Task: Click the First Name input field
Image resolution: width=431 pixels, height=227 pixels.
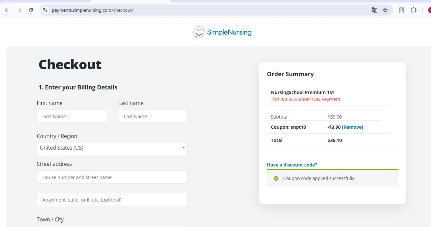Action: tap(71, 116)
